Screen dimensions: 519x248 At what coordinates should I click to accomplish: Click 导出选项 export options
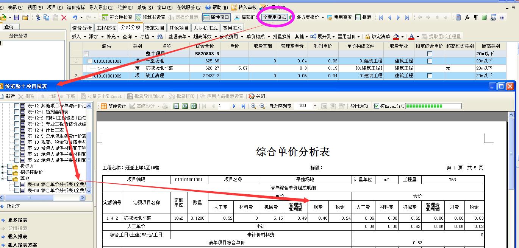pos(359,106)
